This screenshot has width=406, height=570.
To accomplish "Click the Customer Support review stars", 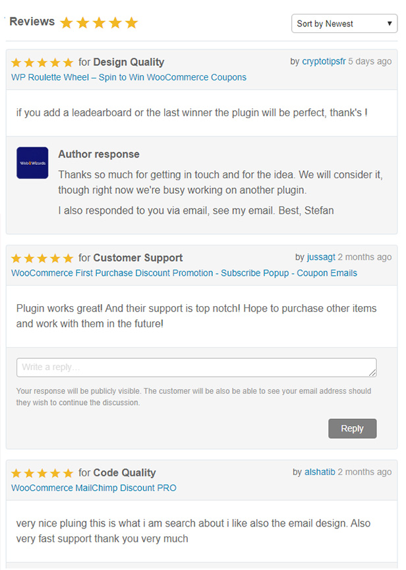I will point(42,258).
